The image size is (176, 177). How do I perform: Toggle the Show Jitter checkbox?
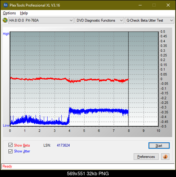[11, 151]
